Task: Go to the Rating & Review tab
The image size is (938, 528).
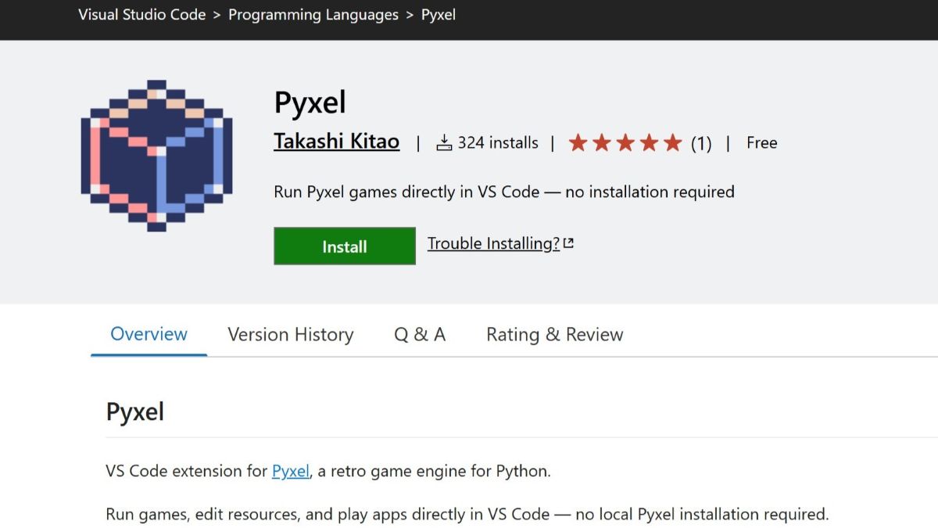Action: click(x=554, y=335)
